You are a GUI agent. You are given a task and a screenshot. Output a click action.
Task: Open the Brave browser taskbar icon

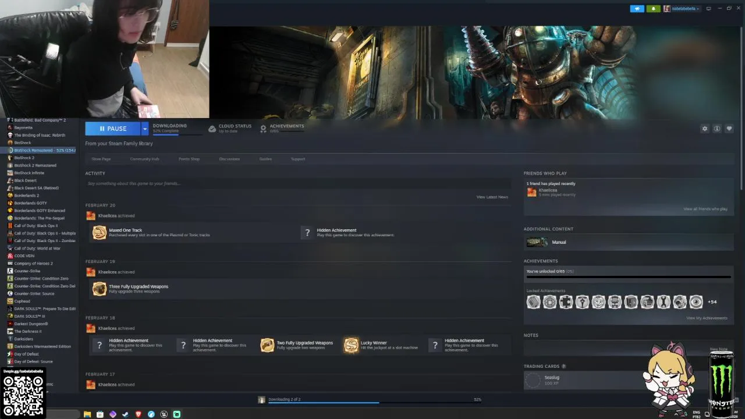(x=139, y=414)
